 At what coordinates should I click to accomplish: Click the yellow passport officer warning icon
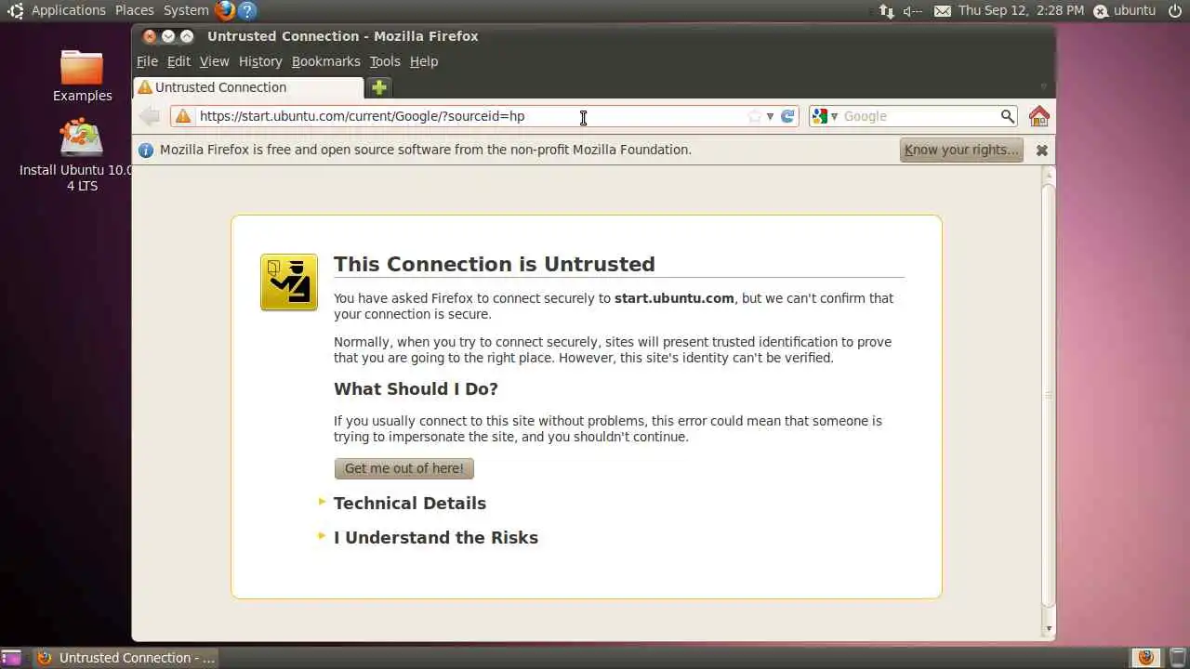click(x=289, y=282)
